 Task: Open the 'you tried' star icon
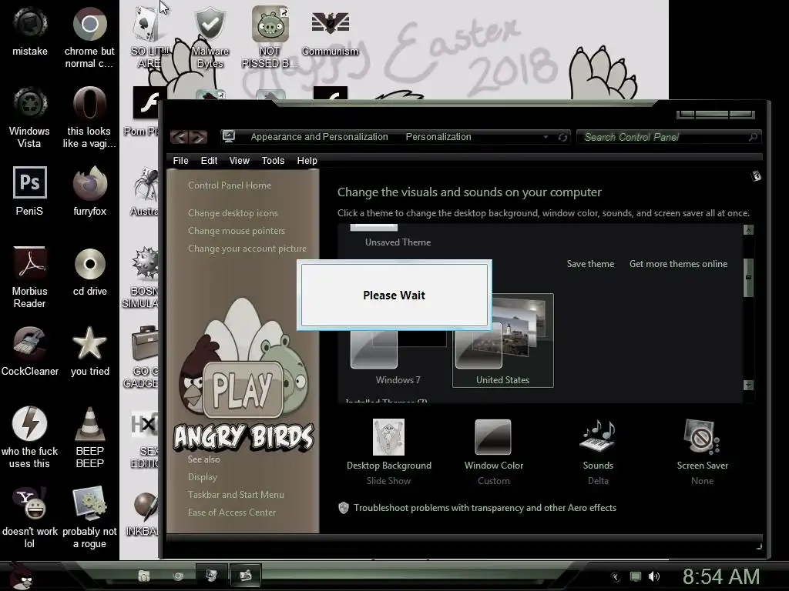(x=89, y=351)
